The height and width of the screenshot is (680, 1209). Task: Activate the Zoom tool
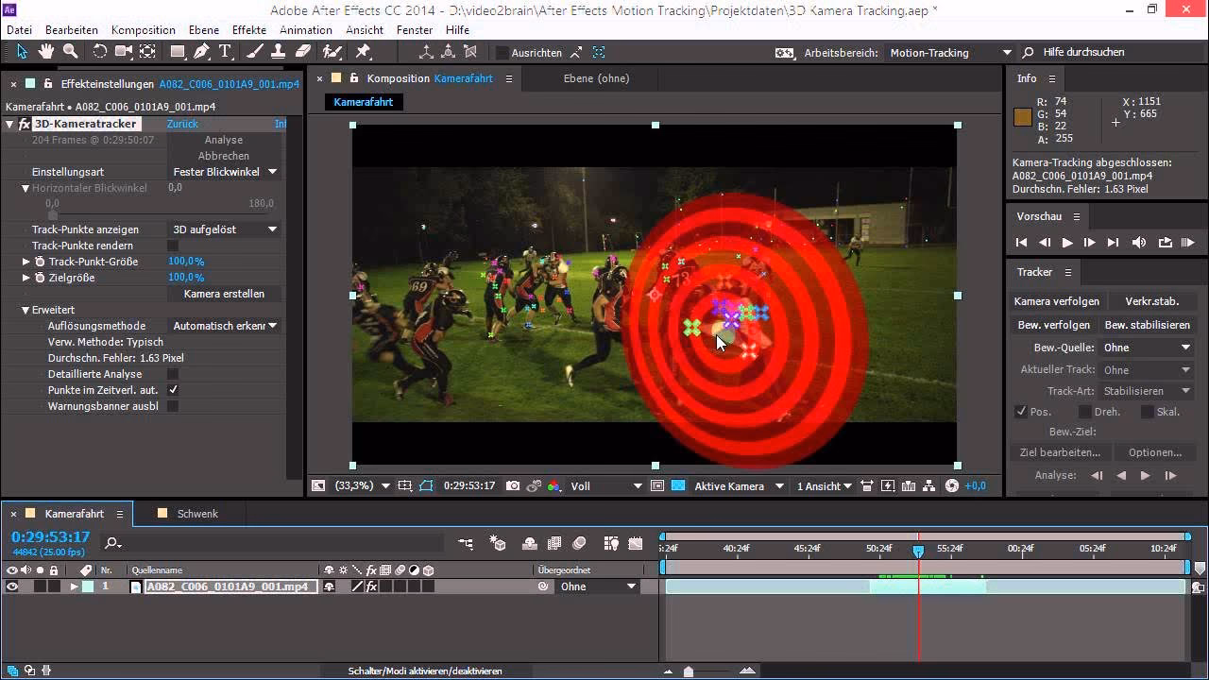point(69,52)
